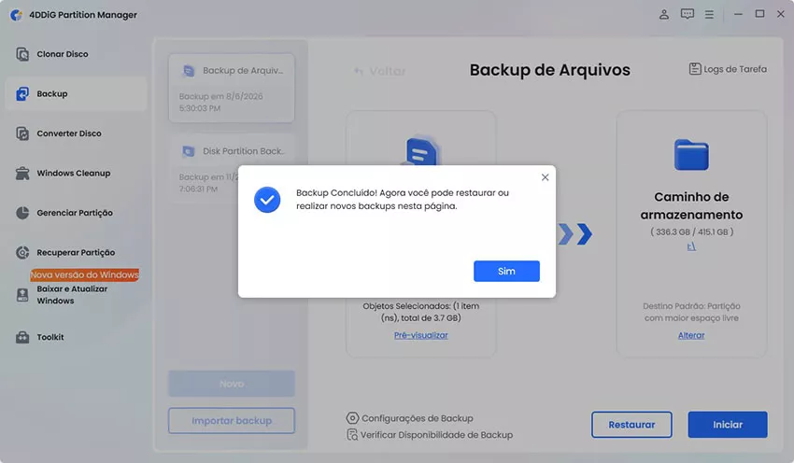
Task: Click the Alterar link
Action: (x=691, y=335)
